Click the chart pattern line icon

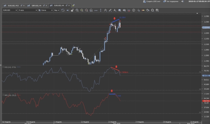click(x=129, y=10)
